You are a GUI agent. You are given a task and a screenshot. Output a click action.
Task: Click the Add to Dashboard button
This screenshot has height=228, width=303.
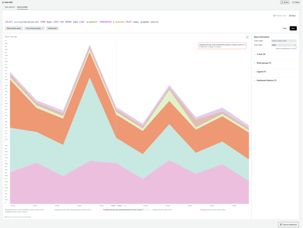[289, 225]
